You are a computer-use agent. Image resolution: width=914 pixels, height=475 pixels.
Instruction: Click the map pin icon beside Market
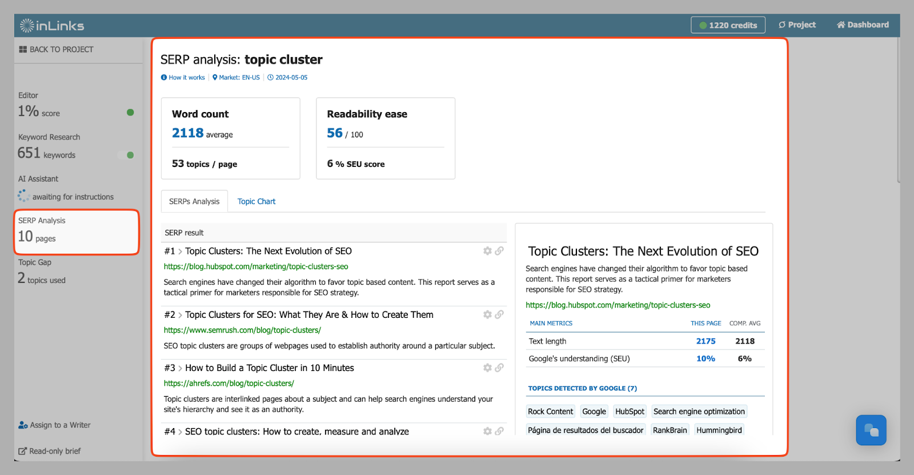[215, 78]
